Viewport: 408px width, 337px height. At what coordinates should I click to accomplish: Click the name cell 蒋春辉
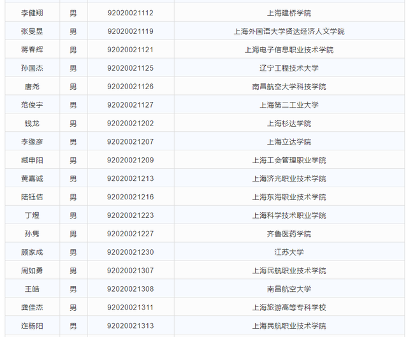coord(32,50)
